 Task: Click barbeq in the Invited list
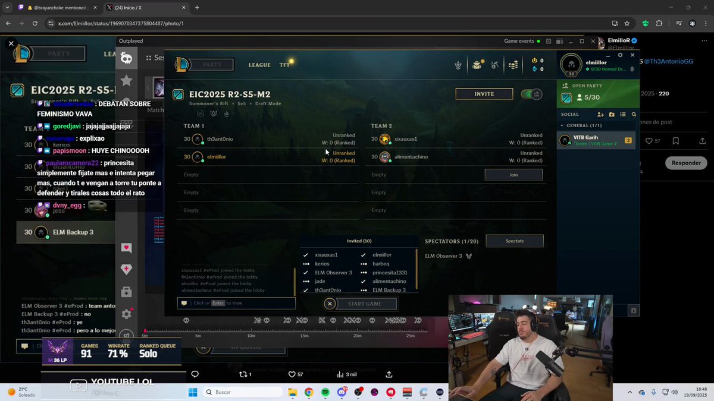click(381, 264)
